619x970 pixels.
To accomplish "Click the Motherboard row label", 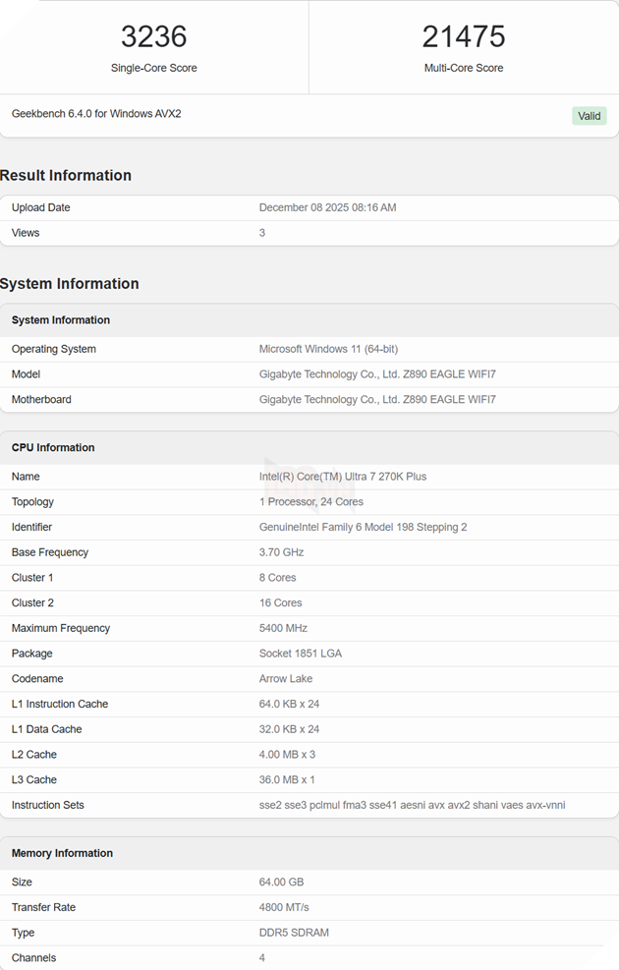I will (41, 399).
